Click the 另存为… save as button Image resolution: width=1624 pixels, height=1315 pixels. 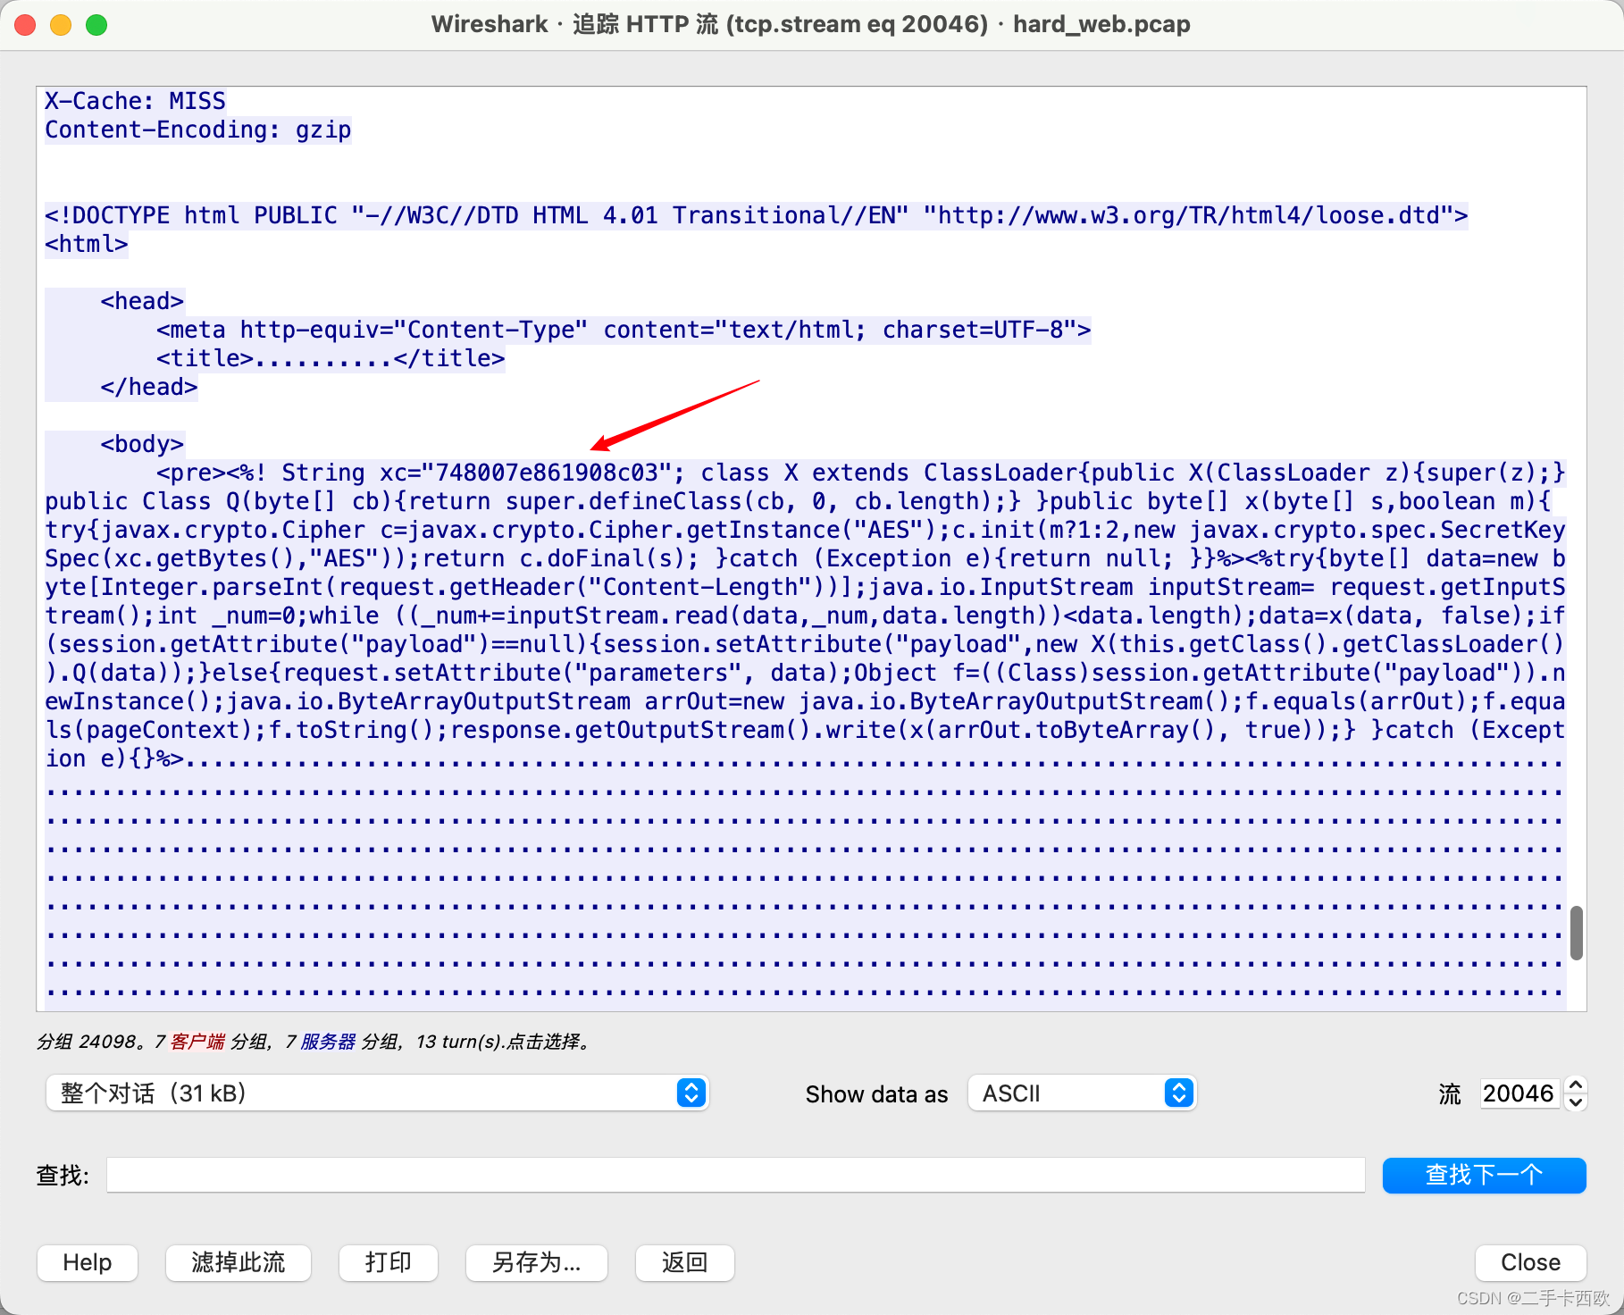click(537, 1262)
